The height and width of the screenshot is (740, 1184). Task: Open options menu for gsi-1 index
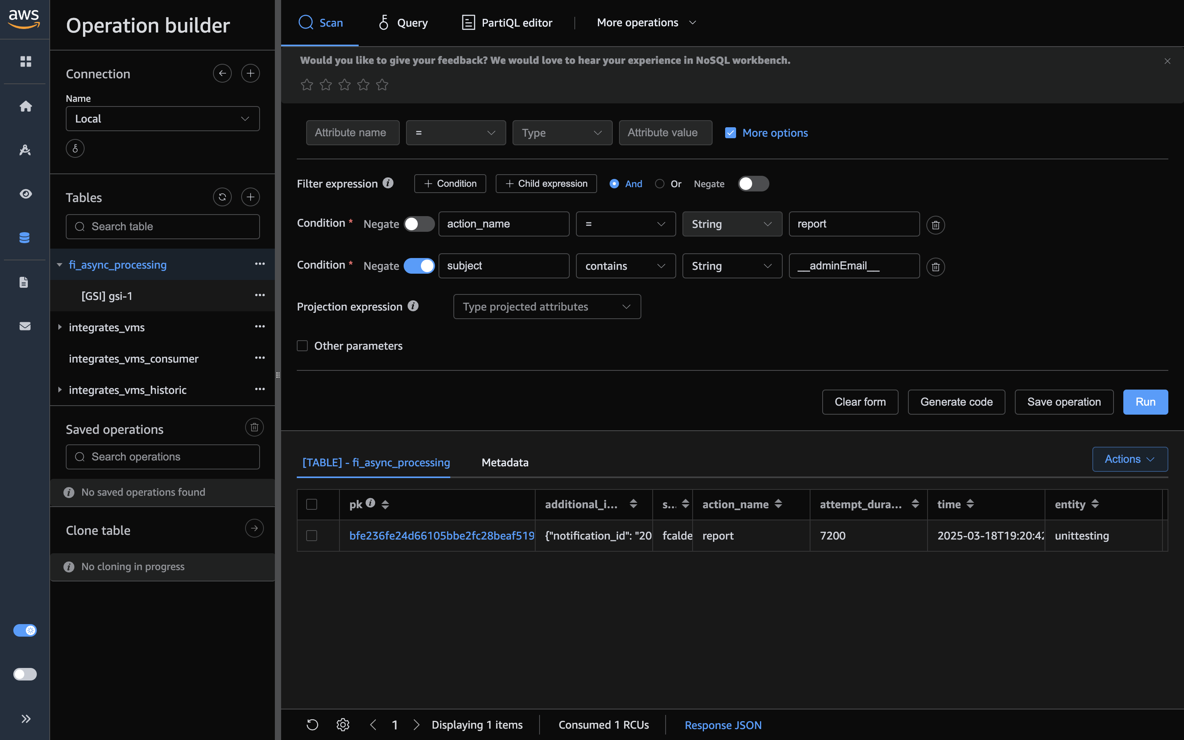click(x=260, y=296)
